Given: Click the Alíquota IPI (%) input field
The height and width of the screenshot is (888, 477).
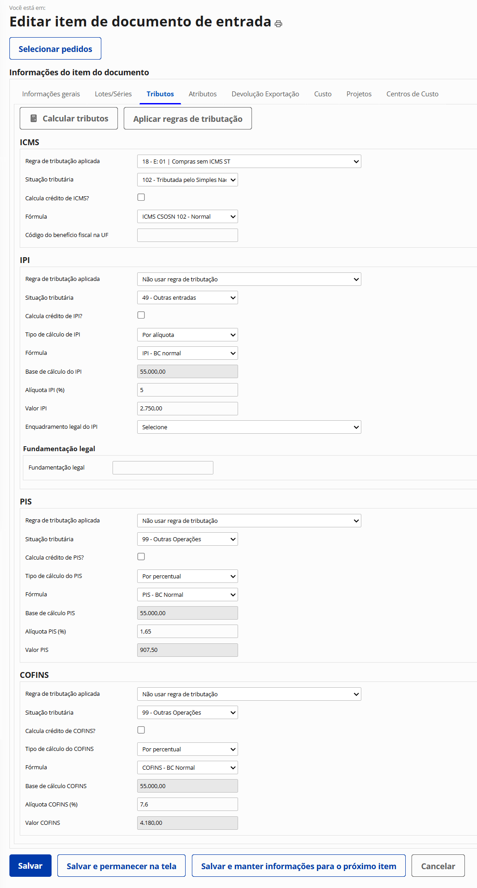Looking at the screenshot, I should point(187,390).
